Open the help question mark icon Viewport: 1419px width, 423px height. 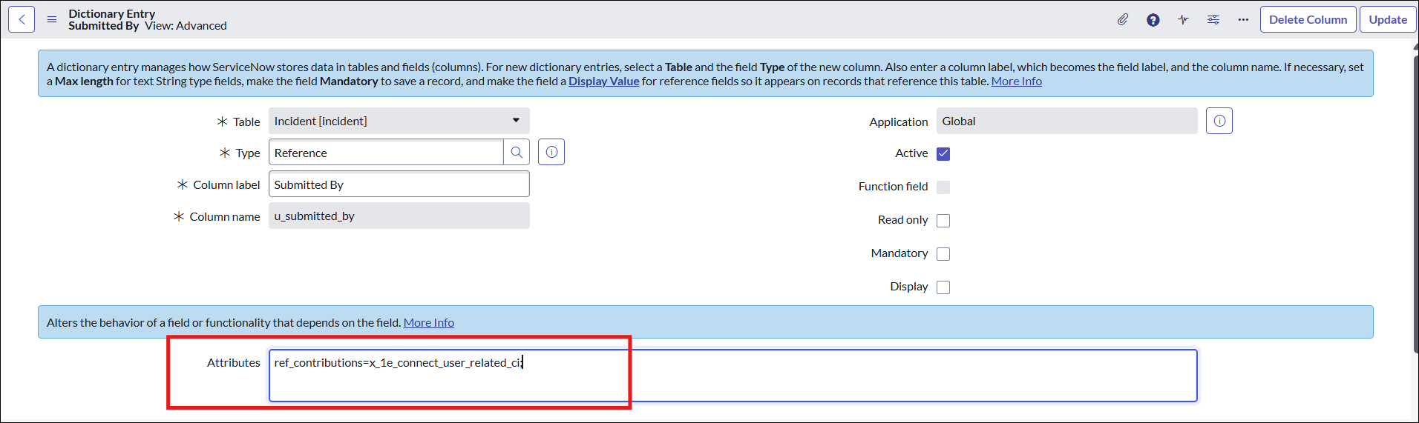1153,20
